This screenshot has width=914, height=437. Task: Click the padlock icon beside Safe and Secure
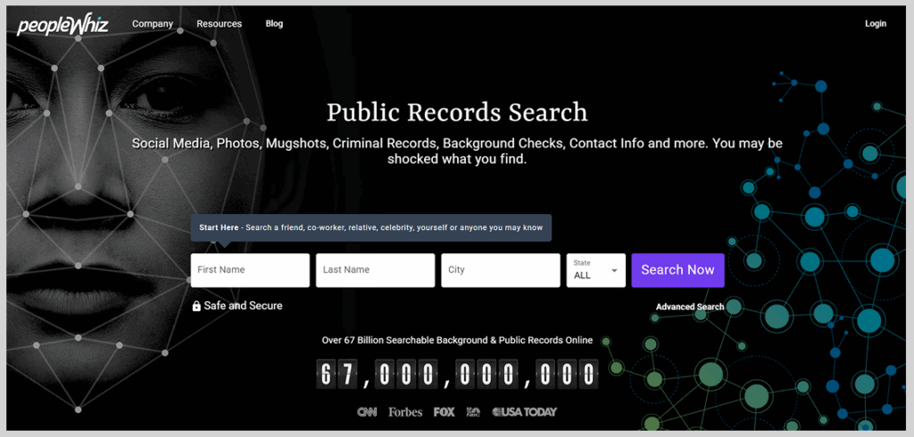(196, 306)
